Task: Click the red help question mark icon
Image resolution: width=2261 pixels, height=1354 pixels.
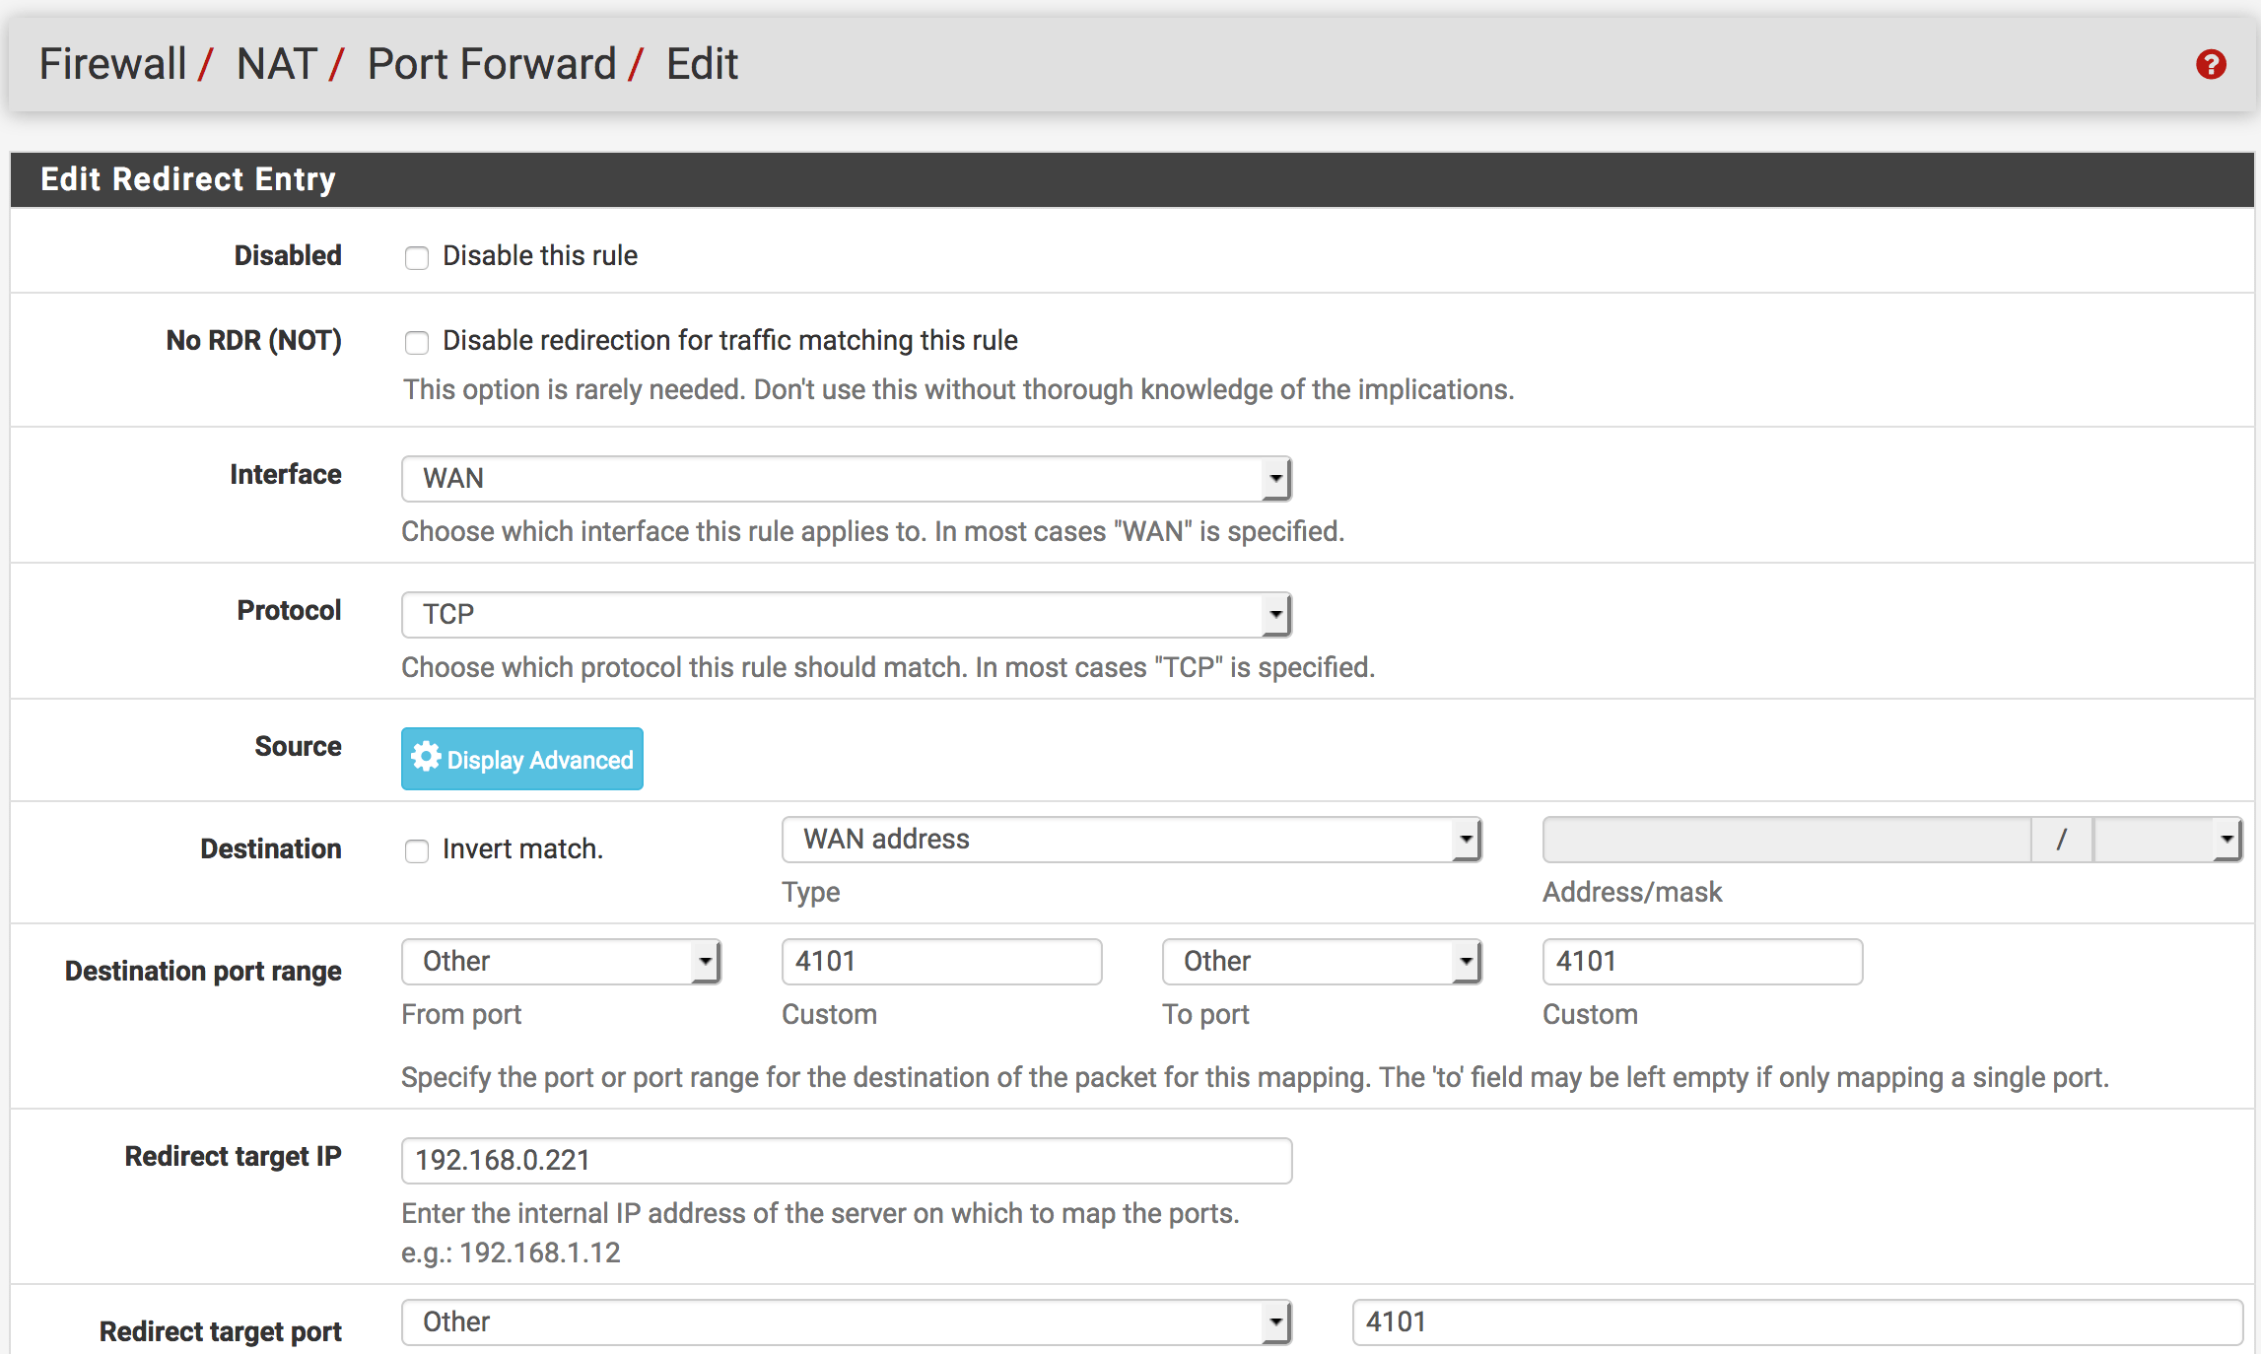Action: (2211, 65)
